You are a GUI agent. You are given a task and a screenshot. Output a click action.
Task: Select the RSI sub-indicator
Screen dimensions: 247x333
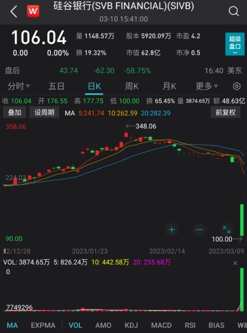coord(190,325)
